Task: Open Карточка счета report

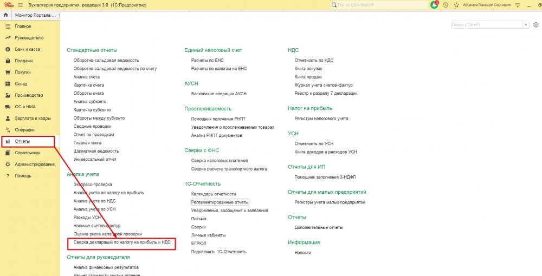Action: pyautogui.click(x=88, y=85)
